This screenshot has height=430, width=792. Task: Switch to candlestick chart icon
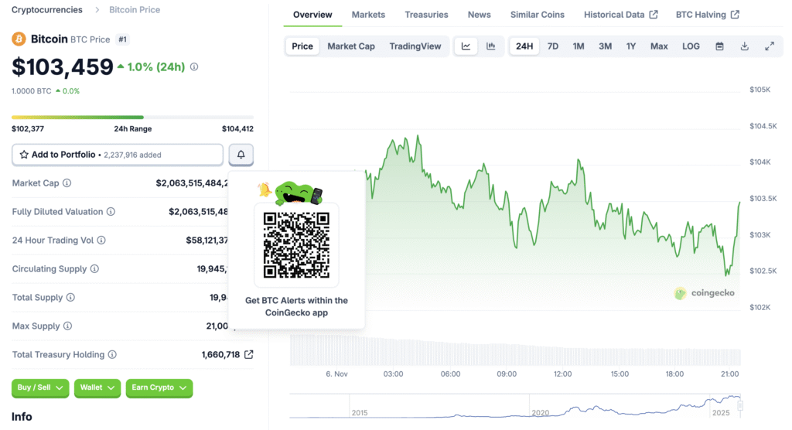(x=490, y=46)
